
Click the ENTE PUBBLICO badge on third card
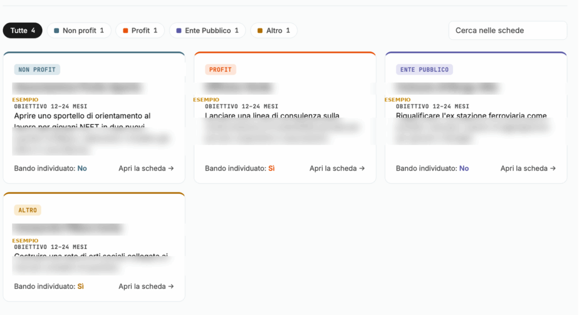click(x=424, y=69)
